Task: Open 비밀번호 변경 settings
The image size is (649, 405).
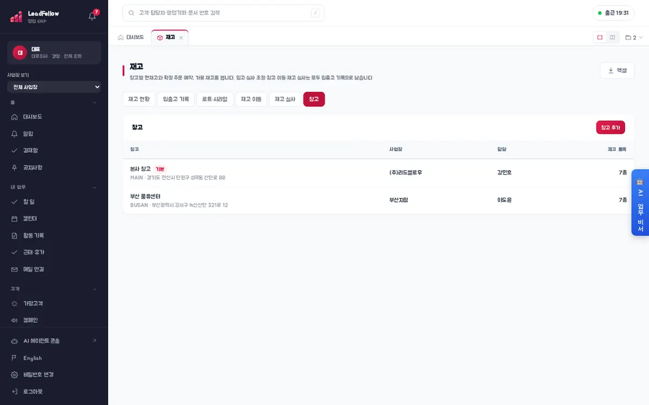Action: 54,375
